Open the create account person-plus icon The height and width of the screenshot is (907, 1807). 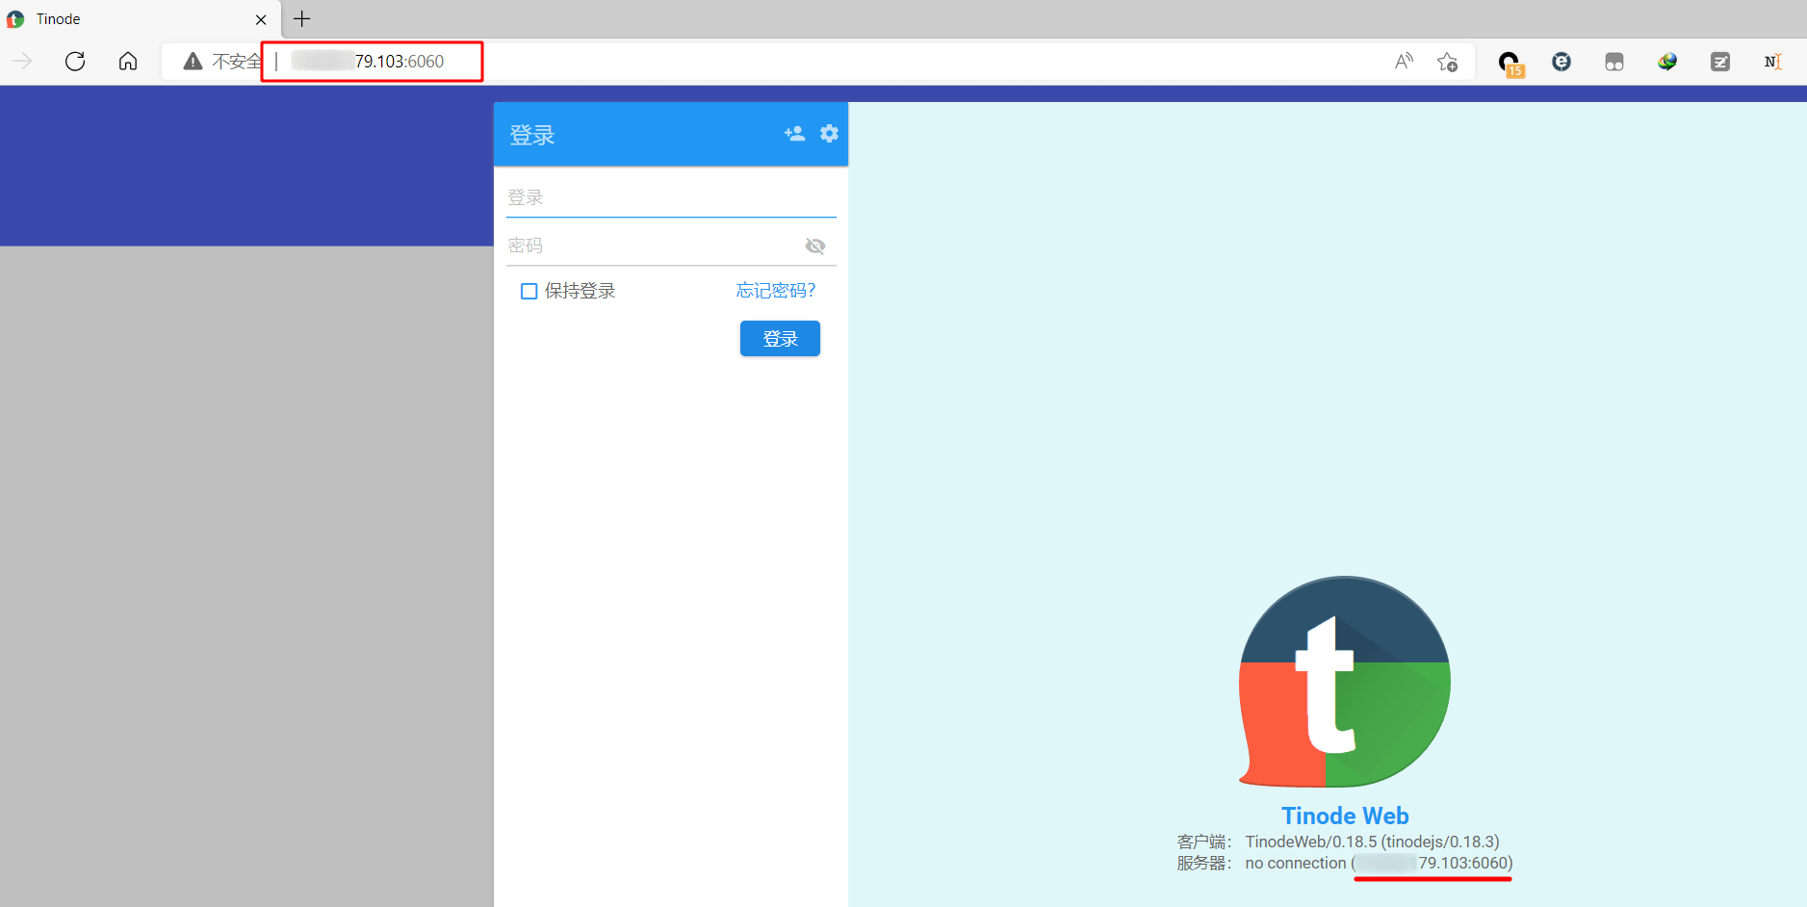(x=794, y=134)
